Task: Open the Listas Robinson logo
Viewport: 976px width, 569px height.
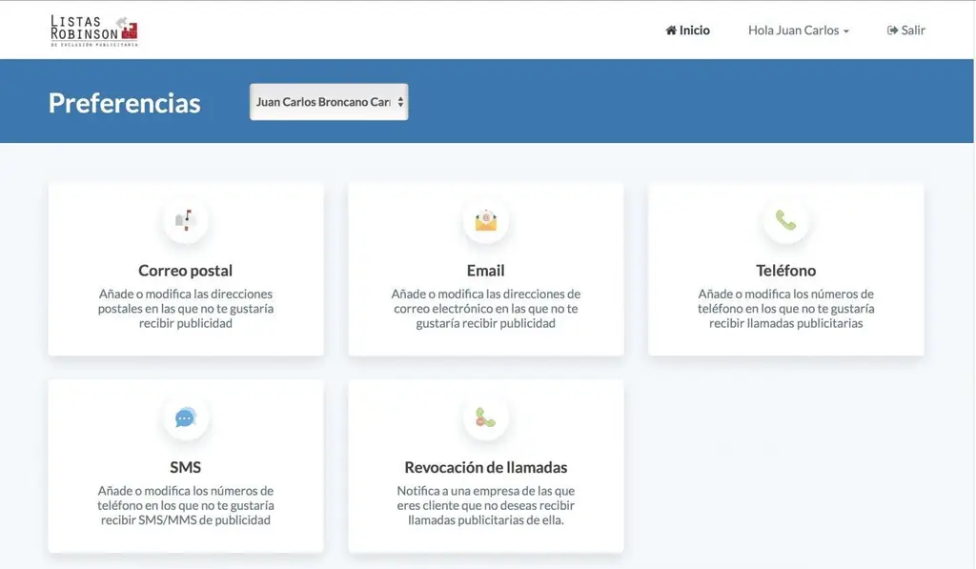Action: [x=92, y=29]
